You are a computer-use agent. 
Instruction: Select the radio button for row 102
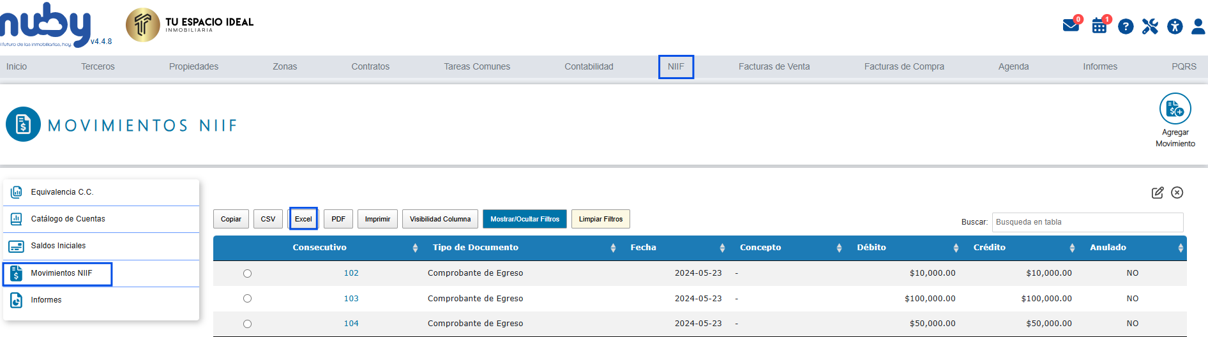click(x=247, y=273)
